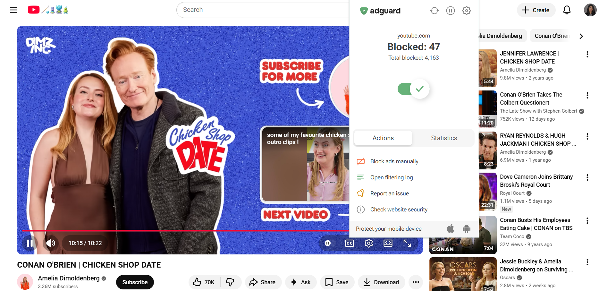Disable AdGuard protection toggle for youtube.com
This screenshot has width=599, height=291.
(413, 89)
